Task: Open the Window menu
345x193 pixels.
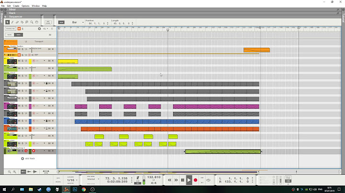Action: (x=35, y=6)
